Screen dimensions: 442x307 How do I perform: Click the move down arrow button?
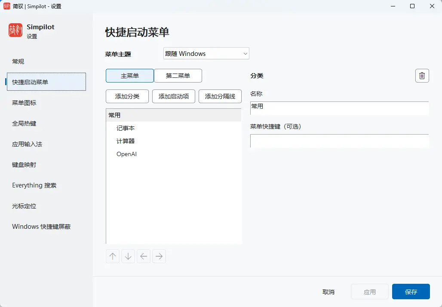point(128,256)
